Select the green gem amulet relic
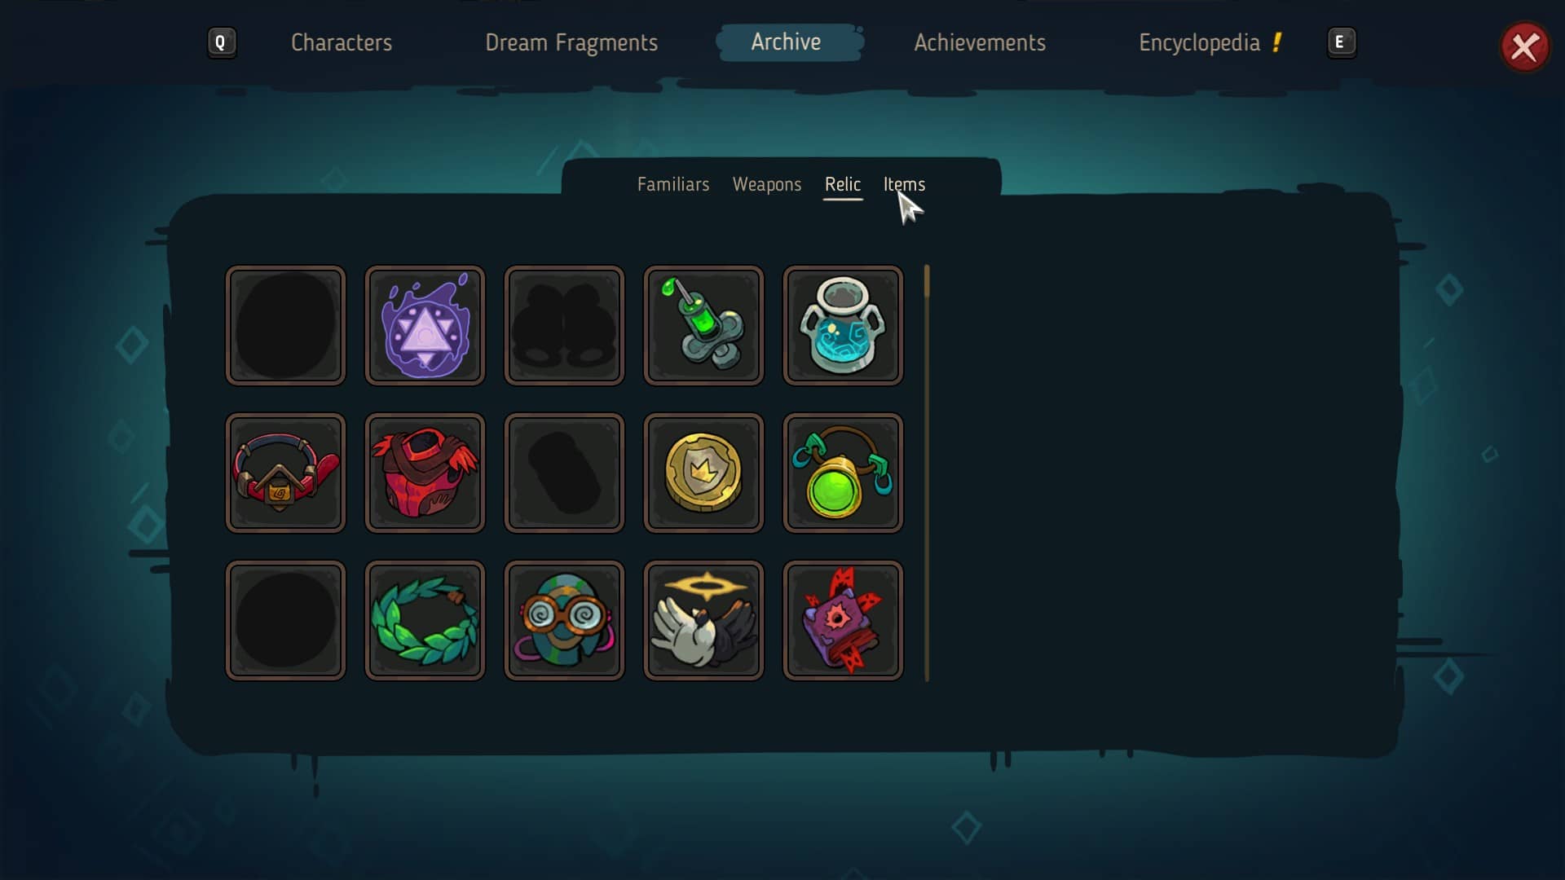1565x880 pixels. pos(843,473)
